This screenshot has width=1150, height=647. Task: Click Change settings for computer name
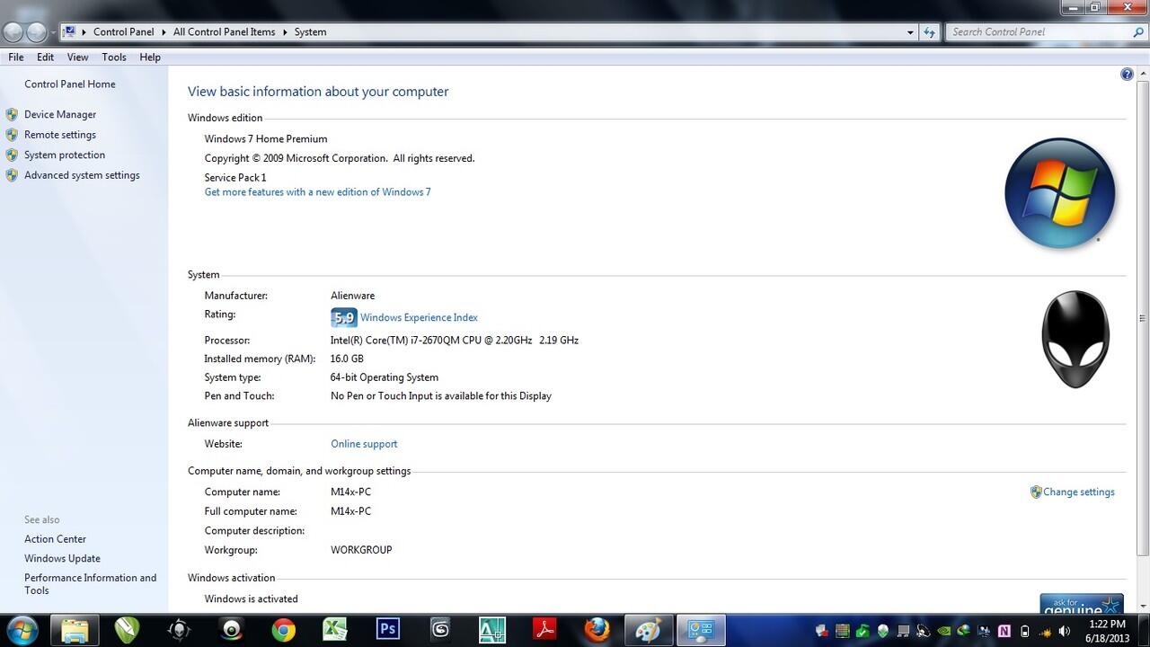click(1078, 492)
